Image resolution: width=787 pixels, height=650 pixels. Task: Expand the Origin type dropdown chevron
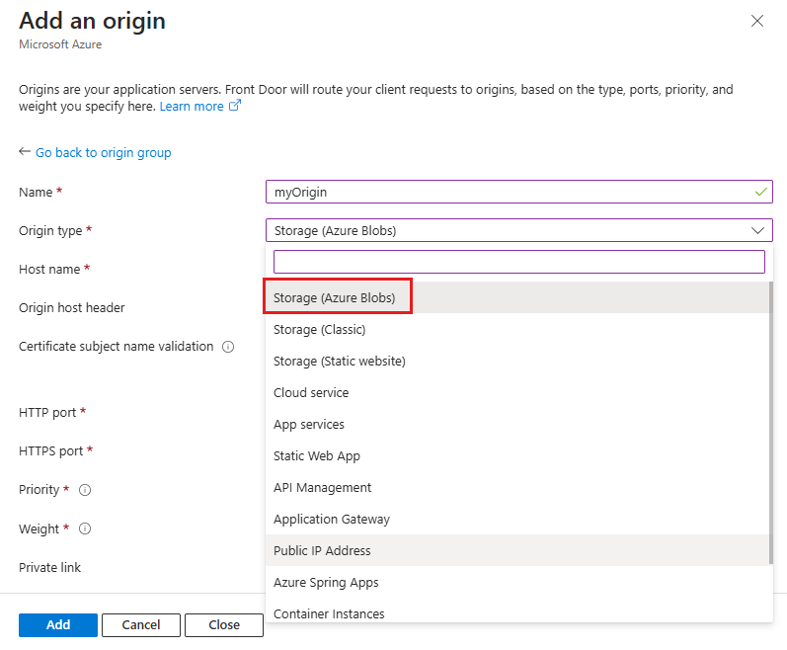pos(757,230)
